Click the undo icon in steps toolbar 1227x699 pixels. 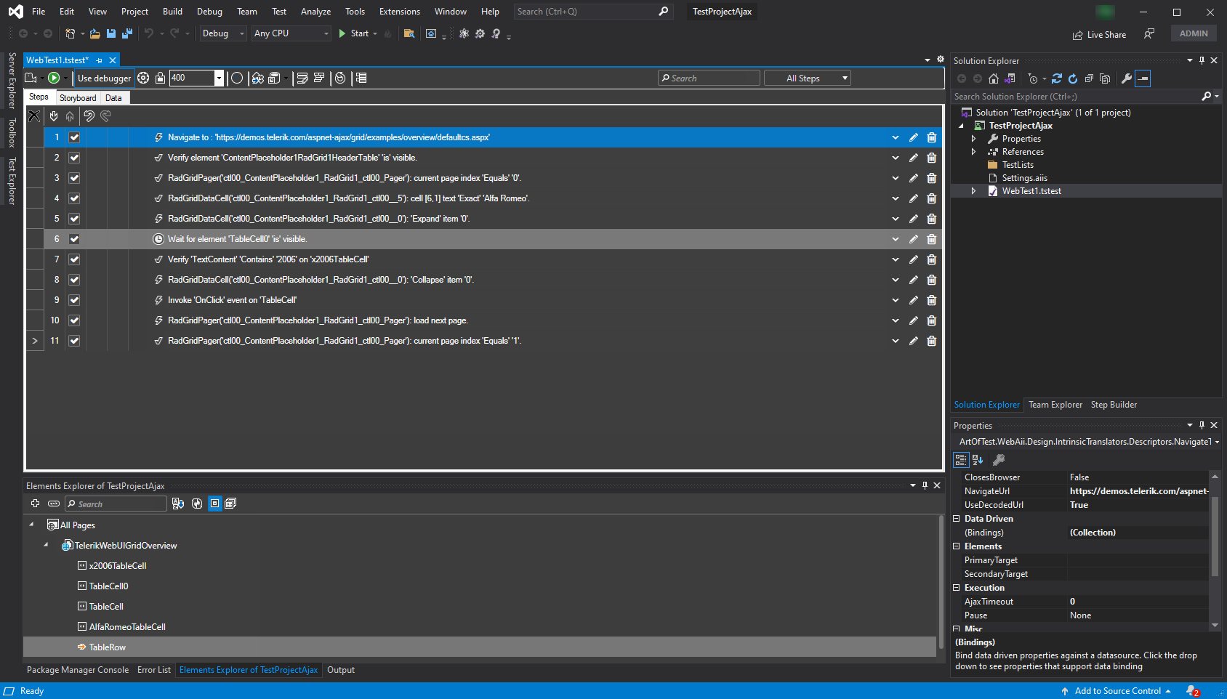pos(89,116)
